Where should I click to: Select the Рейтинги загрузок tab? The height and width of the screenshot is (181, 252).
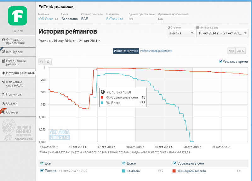(x=126, y=51)
